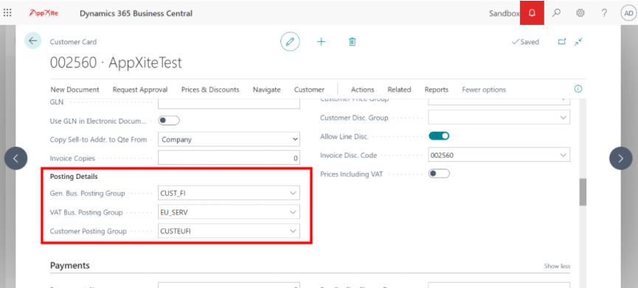Toggle Prices Including VAT switch

click(x=439, y=173)
